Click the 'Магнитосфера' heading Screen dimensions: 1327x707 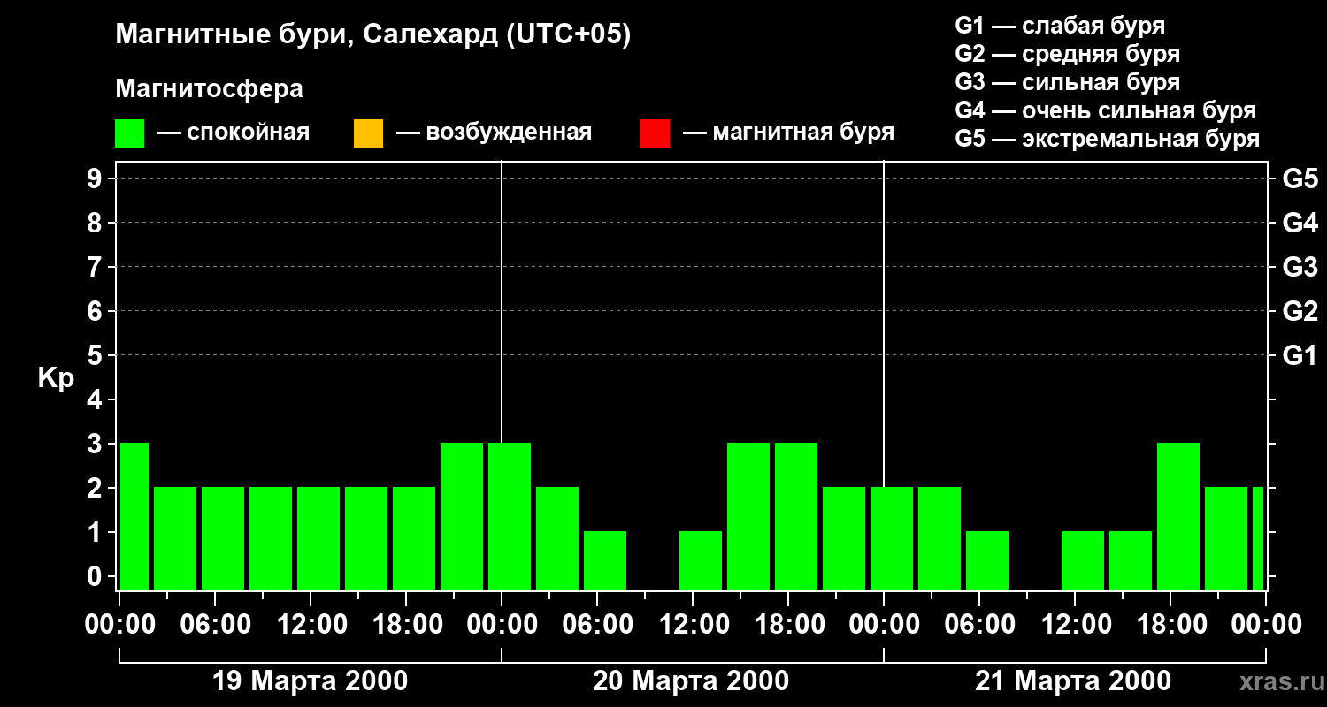[x=210, y=89]
